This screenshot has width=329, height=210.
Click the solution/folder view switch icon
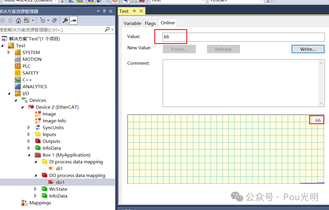[27, 20]
